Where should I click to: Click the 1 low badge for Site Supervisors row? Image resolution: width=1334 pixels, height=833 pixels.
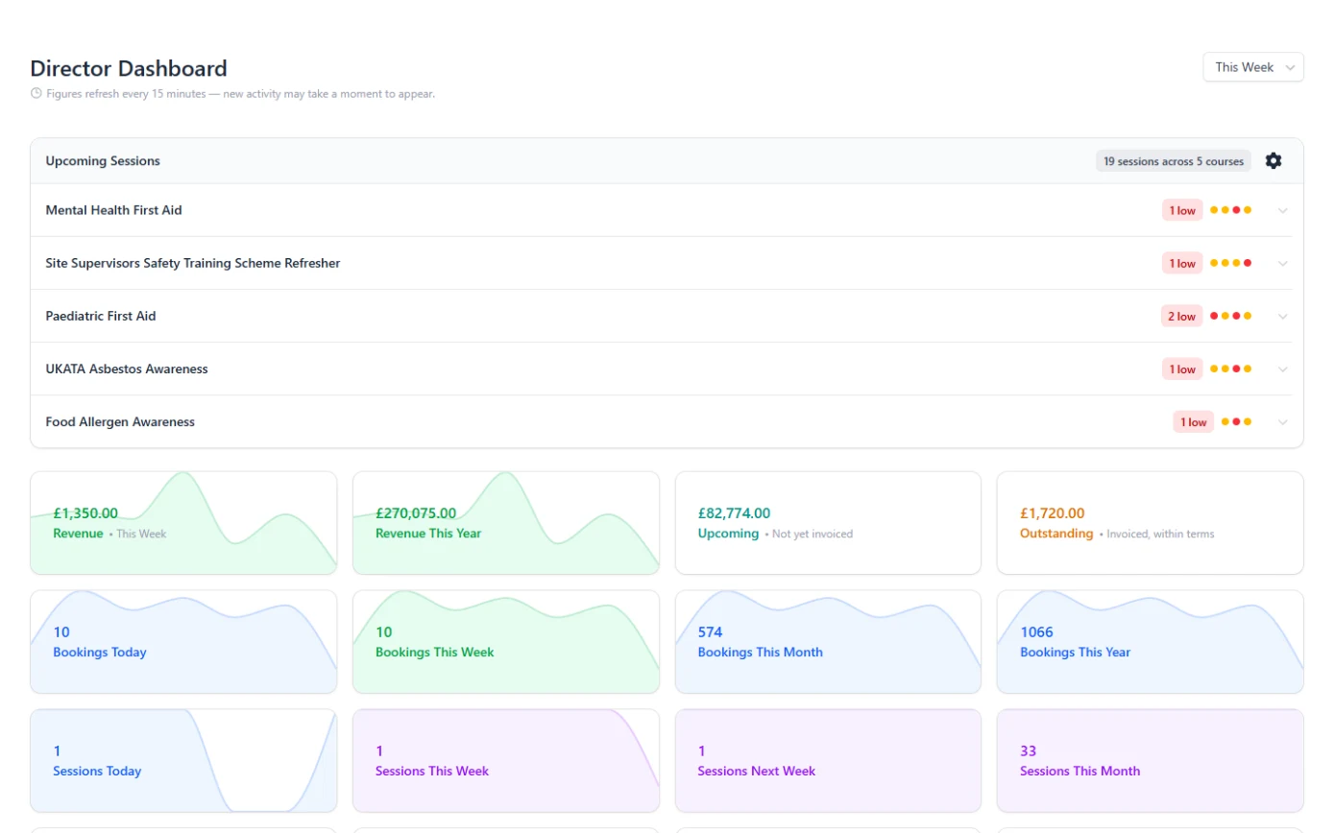click(x=1182, y=263)
